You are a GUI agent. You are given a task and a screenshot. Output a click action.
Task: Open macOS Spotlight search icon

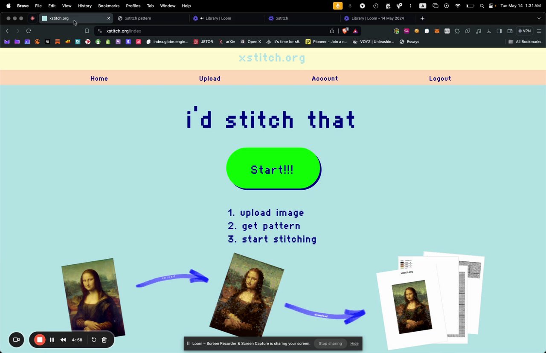[x=482, y=6]
